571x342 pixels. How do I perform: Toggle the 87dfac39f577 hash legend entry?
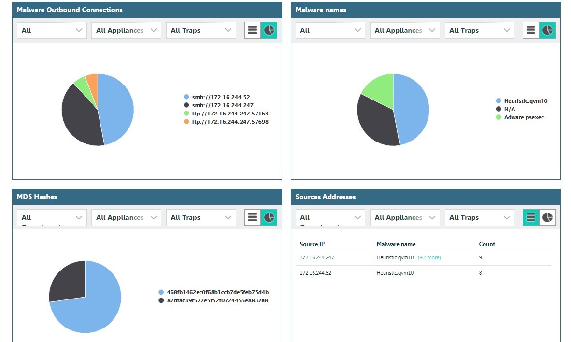[217, 300]
